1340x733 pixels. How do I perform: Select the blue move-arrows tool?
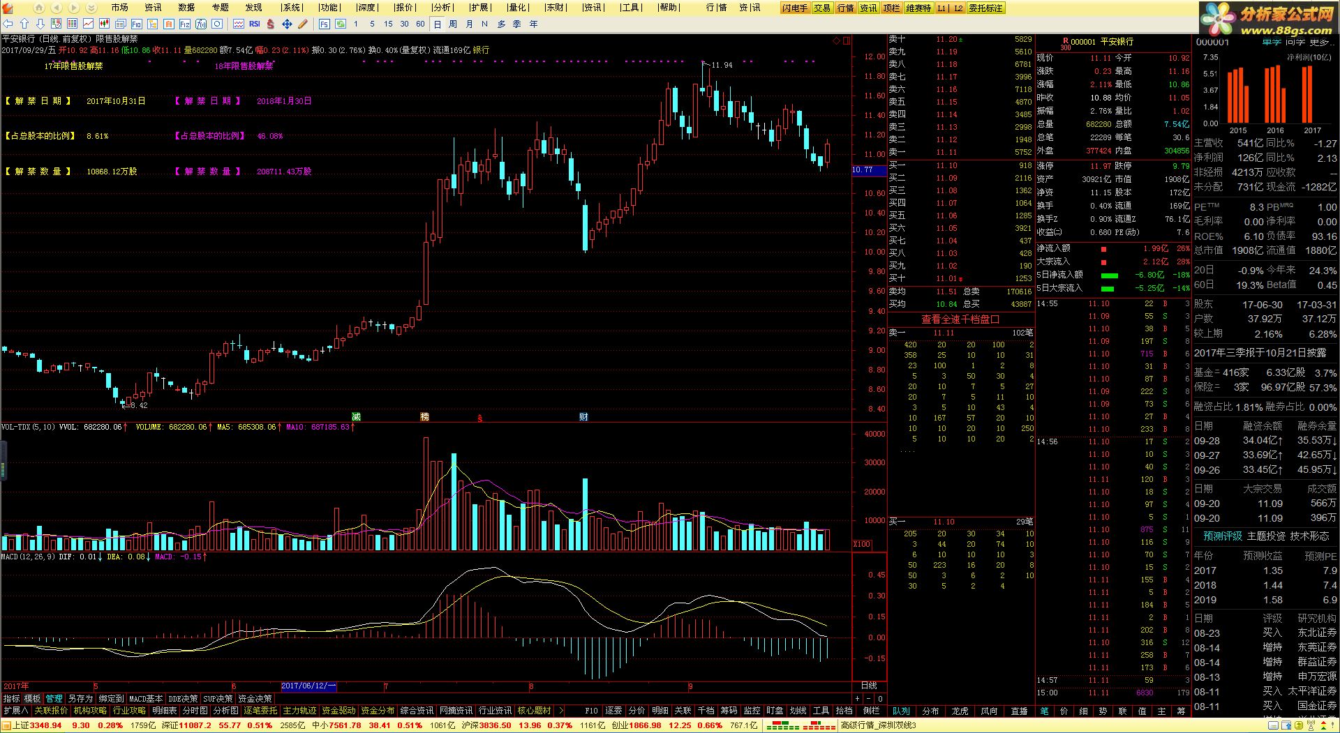(287, 24)
